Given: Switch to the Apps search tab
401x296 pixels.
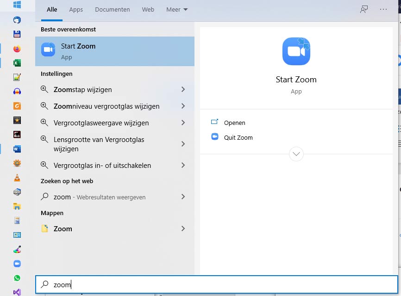Looking at the screenshot, I should [76, 10].
